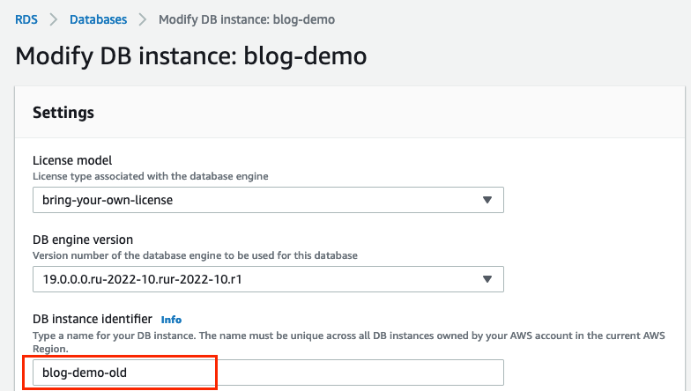Go to the Databases breadcrumb link
The height and width of the screenshot is (391, 691).
point(98,18)
